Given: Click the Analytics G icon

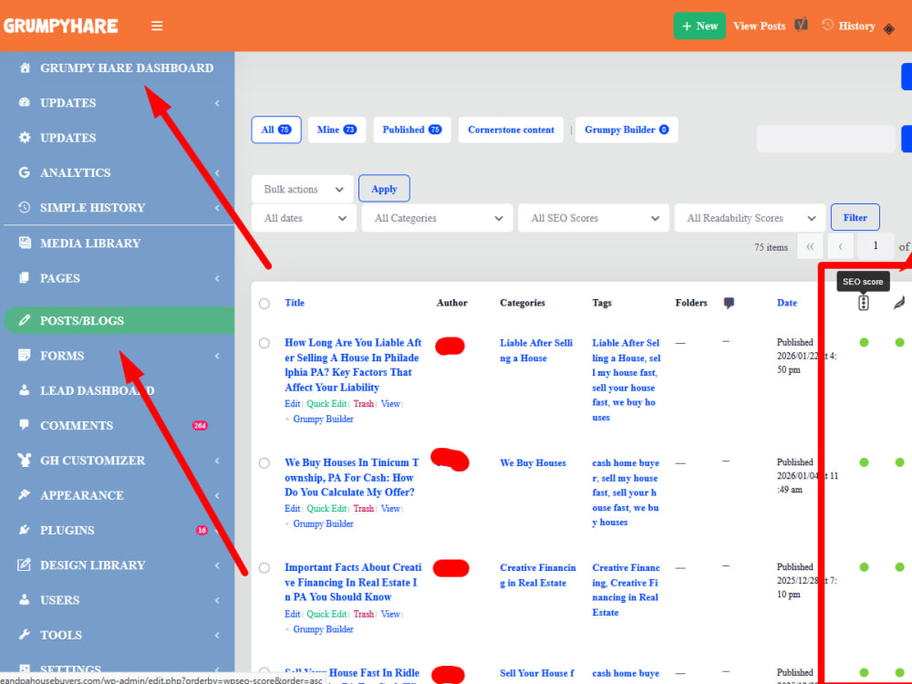Looking at the screenshot, I should click(24, 172).
